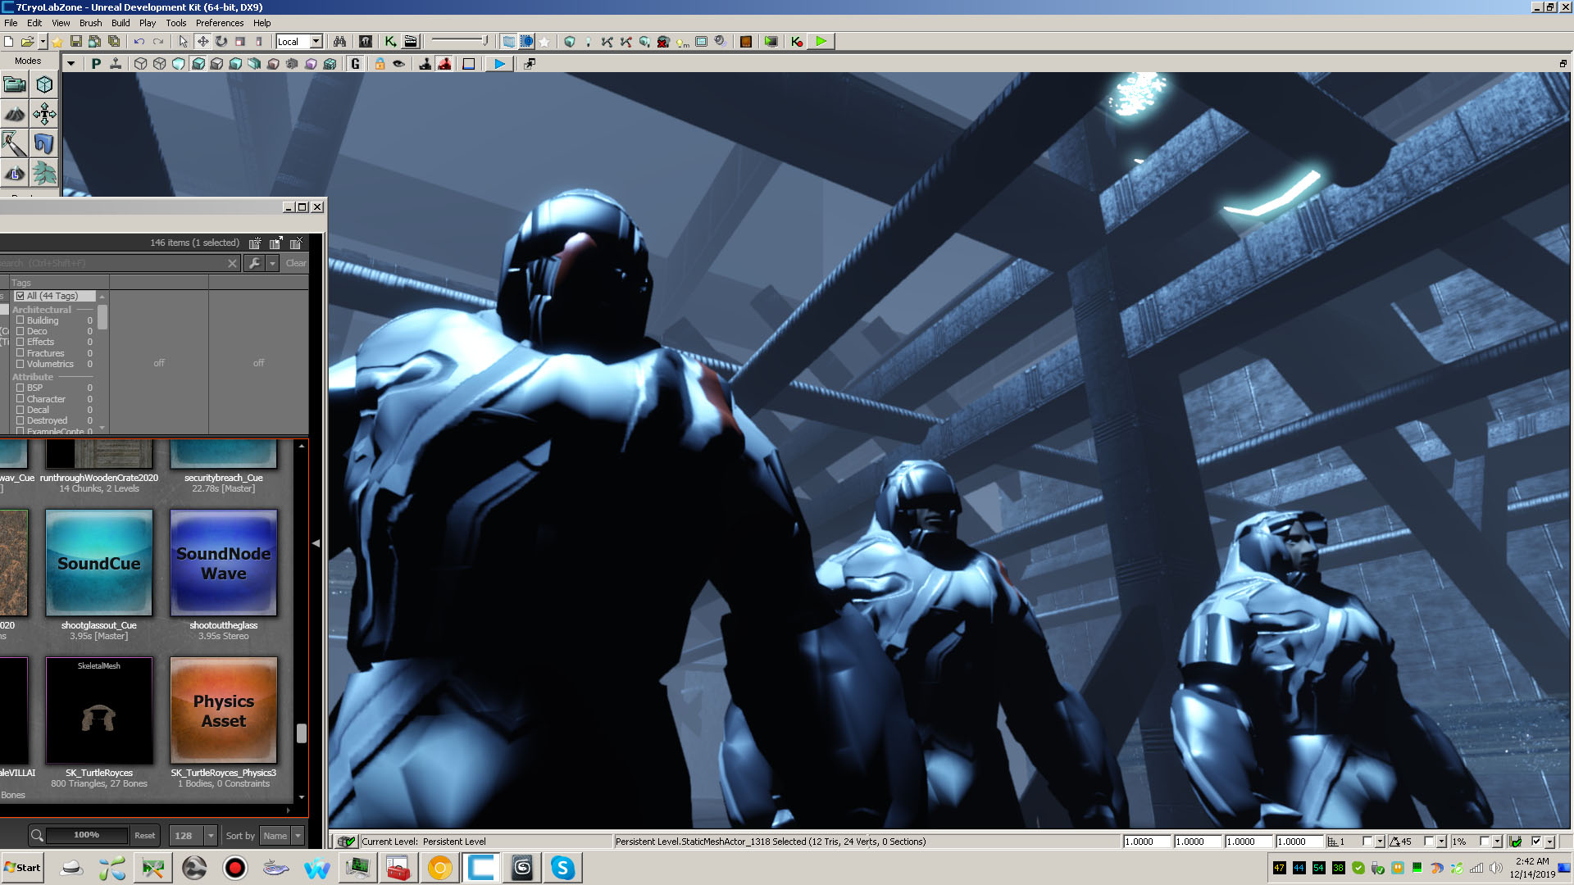The width and height of the screenshot is (1574, 885).
Task: Open scale grid 1% dropdown arrow
Action: pyautogui.click(x=1498, y=842)
